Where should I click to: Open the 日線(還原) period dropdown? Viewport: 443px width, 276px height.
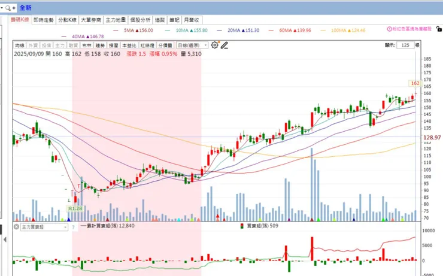[x=192, y=45]
